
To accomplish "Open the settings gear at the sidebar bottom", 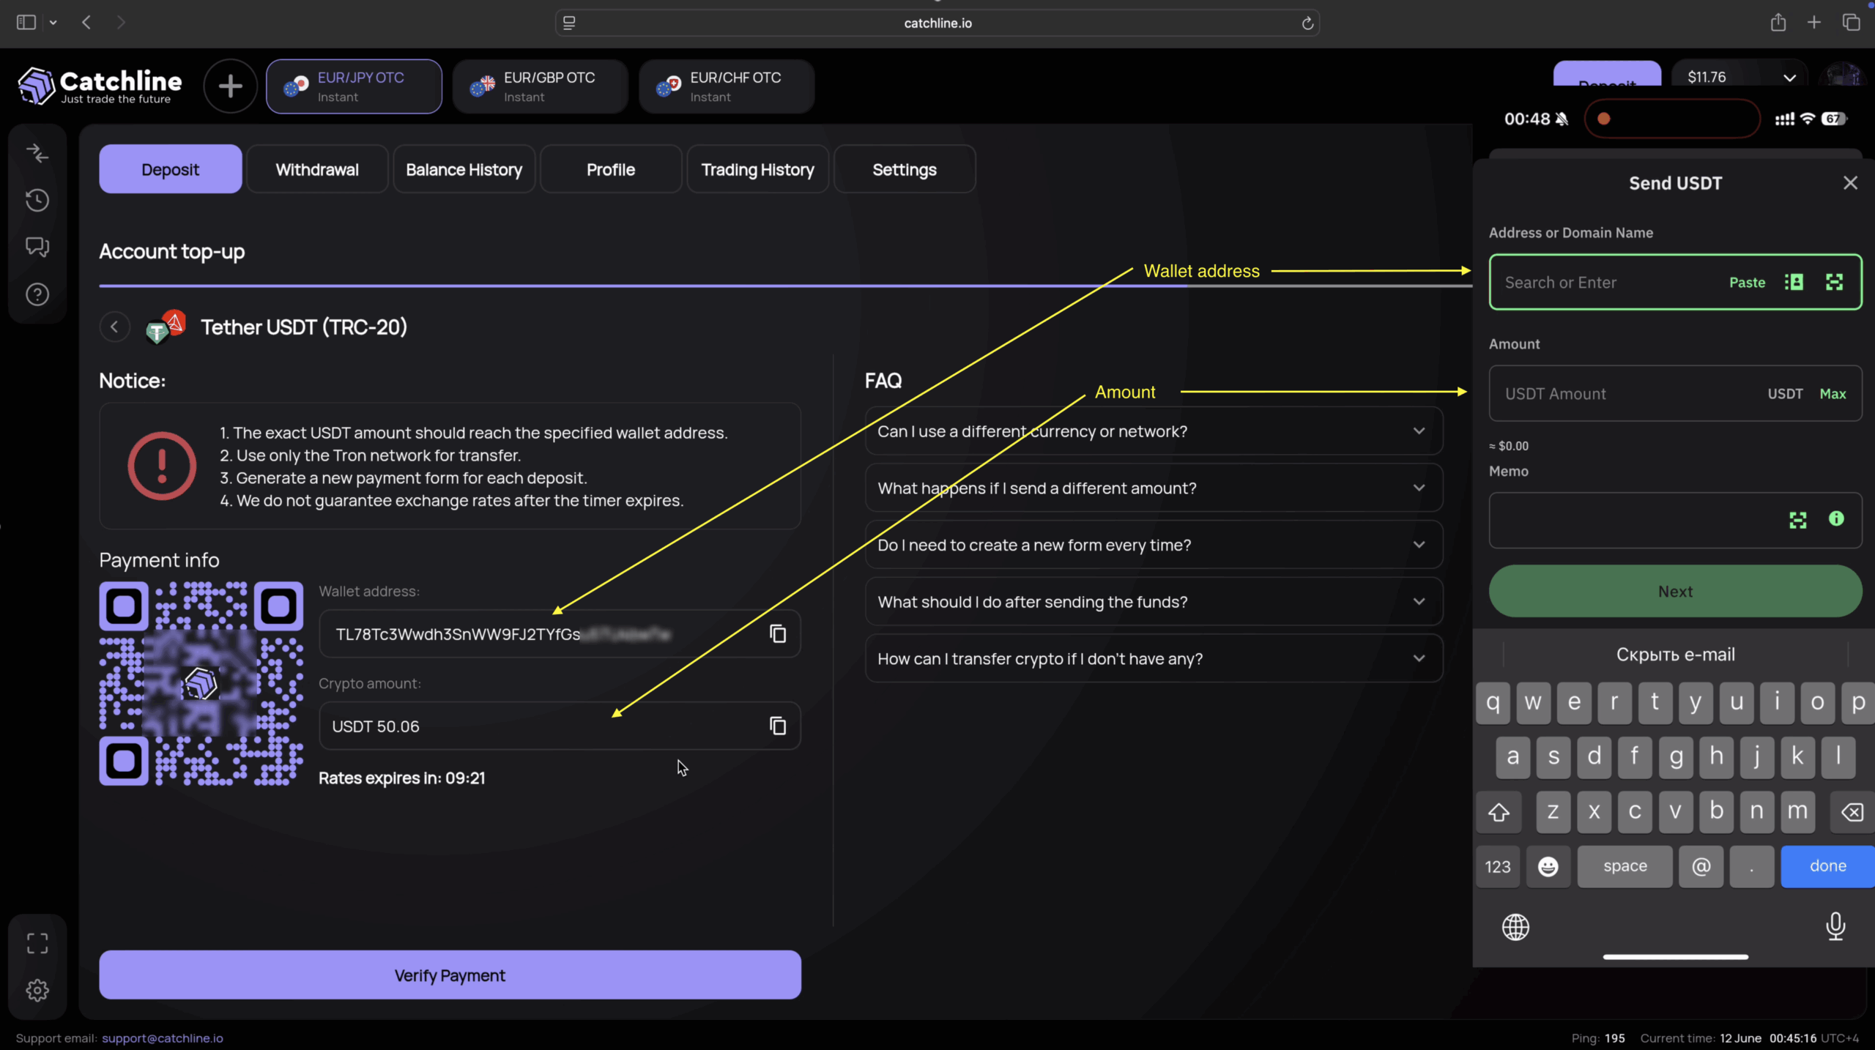I will [x=37, y=991].
